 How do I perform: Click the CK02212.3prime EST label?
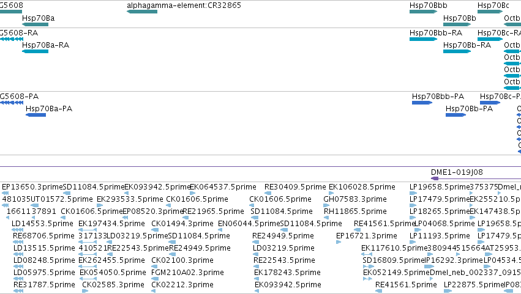(x=182, y=285)
